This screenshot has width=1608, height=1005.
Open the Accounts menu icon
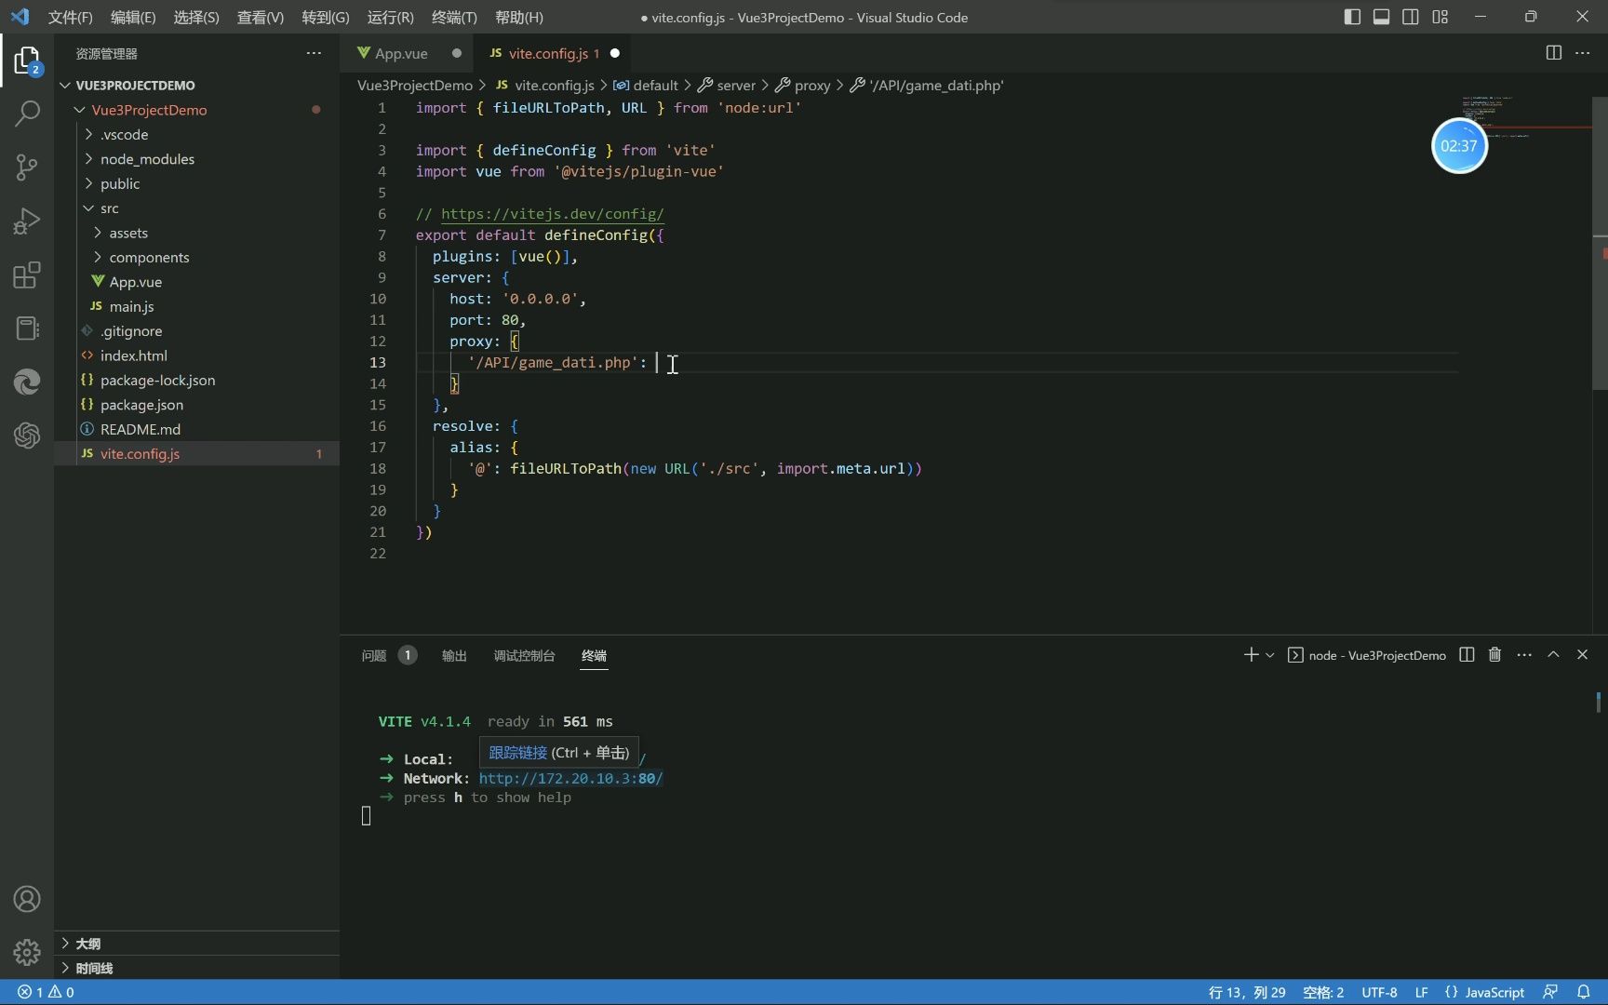27,899
